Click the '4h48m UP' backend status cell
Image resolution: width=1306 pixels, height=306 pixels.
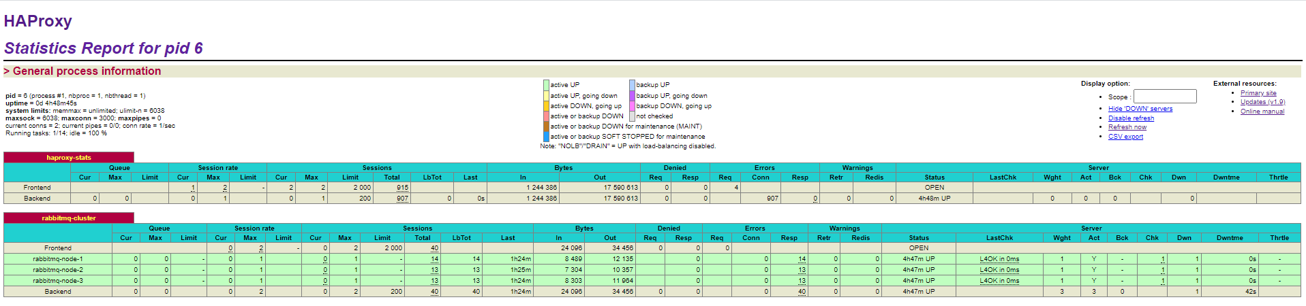pos(935,199)
